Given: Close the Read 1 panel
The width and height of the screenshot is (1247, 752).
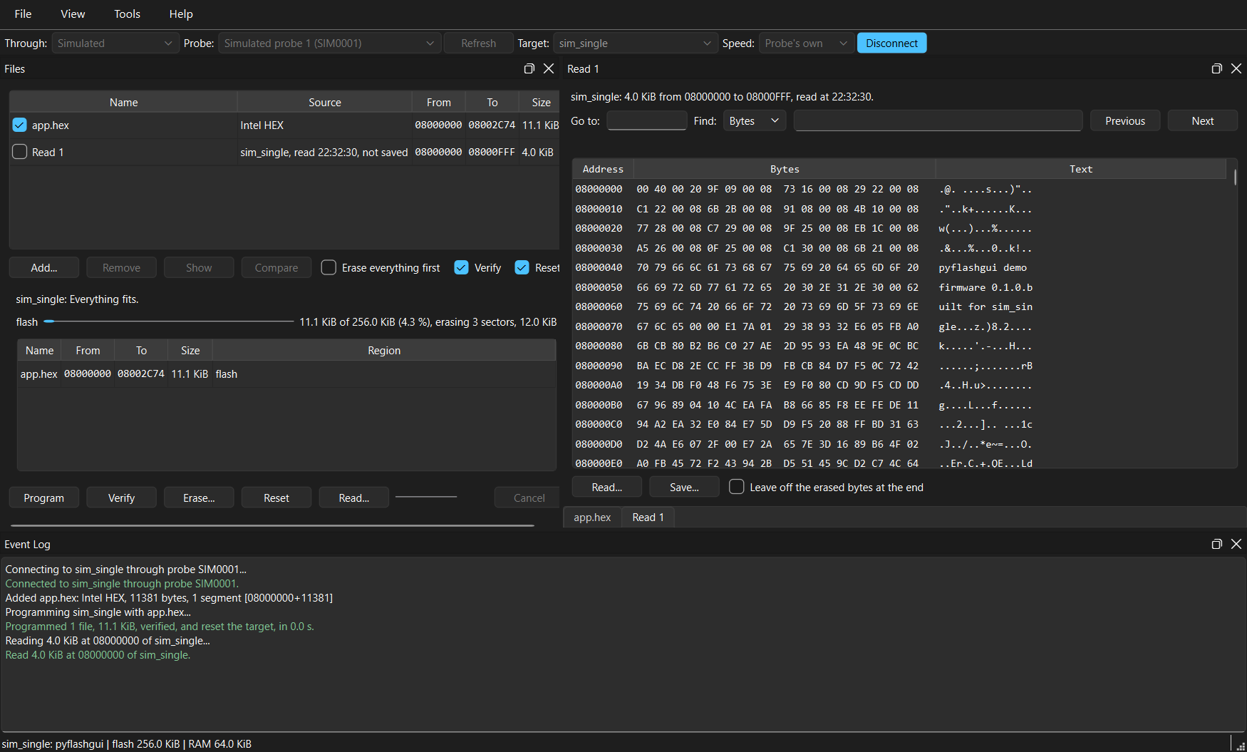Looking at the screenshot, I should (x=1236, y=68).
